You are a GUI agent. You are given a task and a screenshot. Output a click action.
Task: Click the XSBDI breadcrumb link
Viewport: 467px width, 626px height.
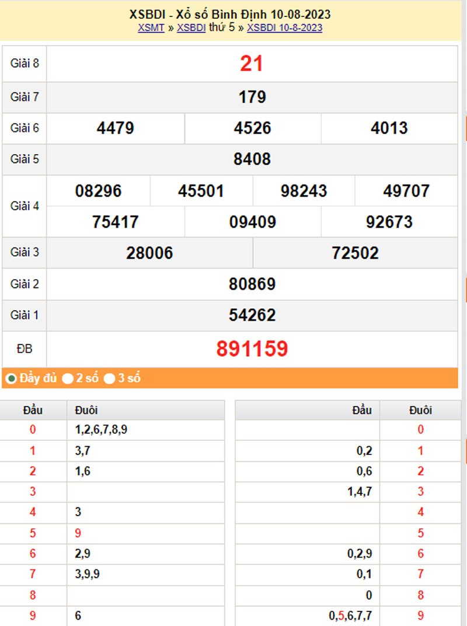pos(191,27)
